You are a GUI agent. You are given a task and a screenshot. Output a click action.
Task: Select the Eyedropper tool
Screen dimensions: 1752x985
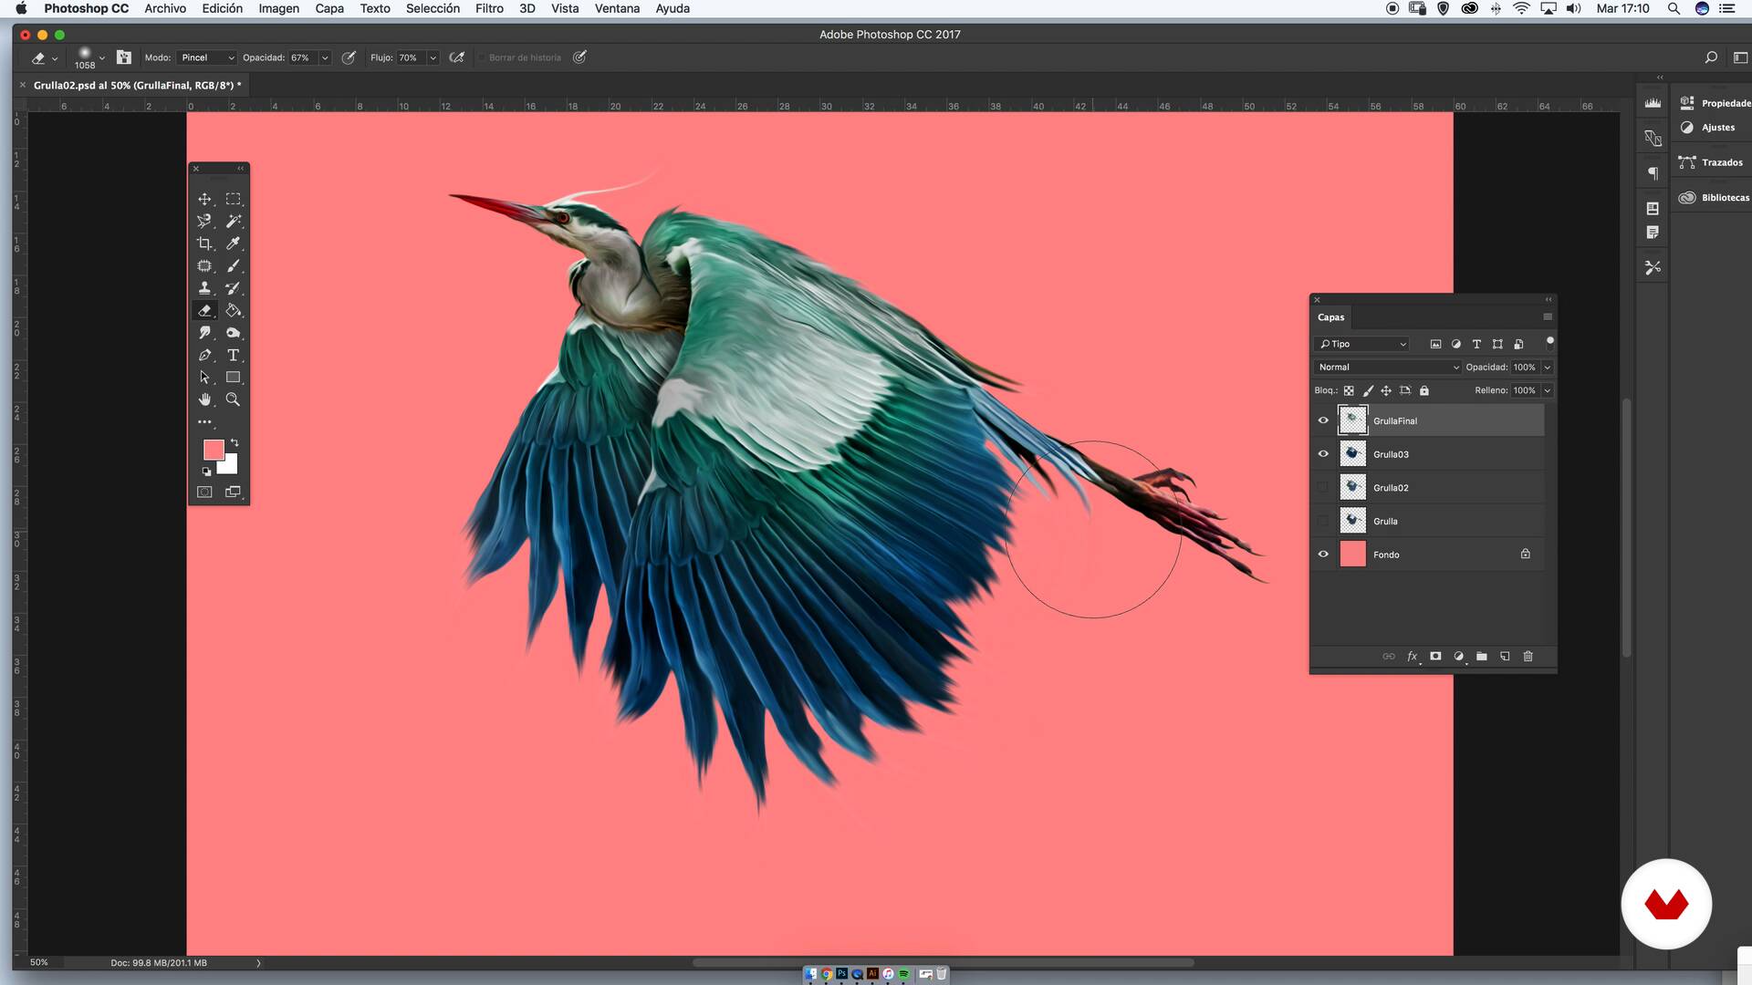pyautogui.click(x=234, y=244)
